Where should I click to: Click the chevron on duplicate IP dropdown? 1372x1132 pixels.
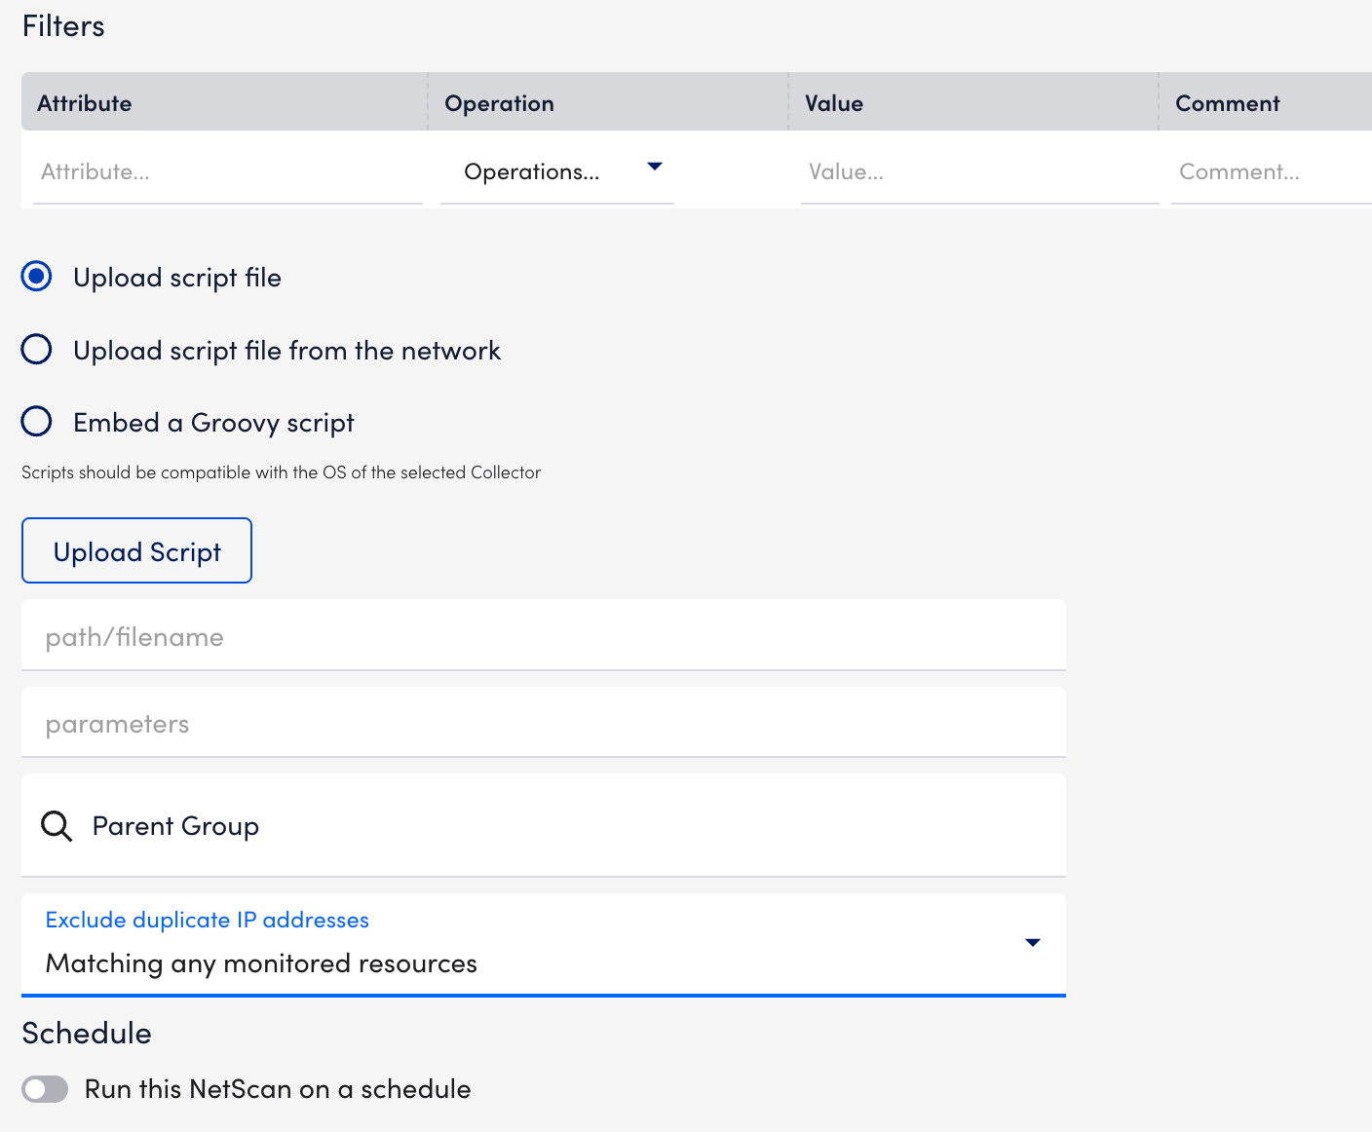(1031, 943)
